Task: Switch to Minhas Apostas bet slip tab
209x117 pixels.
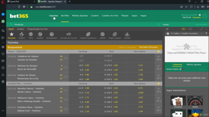Action: click(194, 65)
